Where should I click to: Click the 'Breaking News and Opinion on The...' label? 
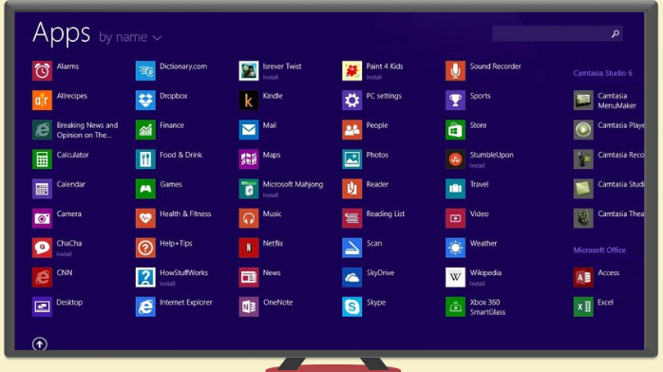[87, 130]
